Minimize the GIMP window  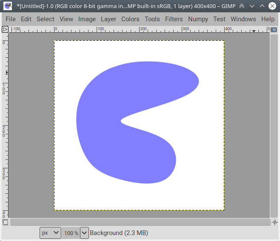click(x=252, y=6)
